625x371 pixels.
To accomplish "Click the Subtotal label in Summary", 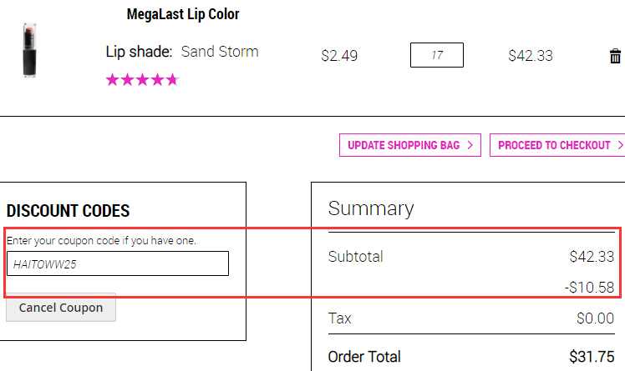I will click(356, 257).
